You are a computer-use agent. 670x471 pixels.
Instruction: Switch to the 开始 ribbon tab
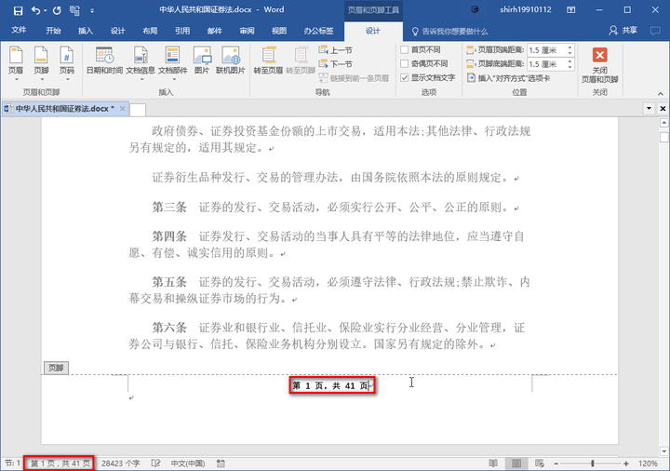pyautogui.click(x=53, y=31)
